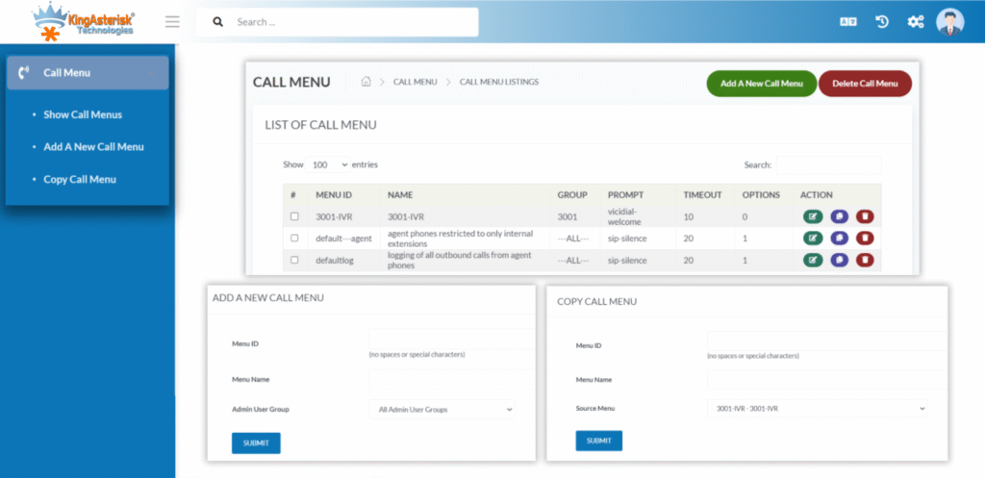Click the home icon in breadcrumb

point(366,82)
